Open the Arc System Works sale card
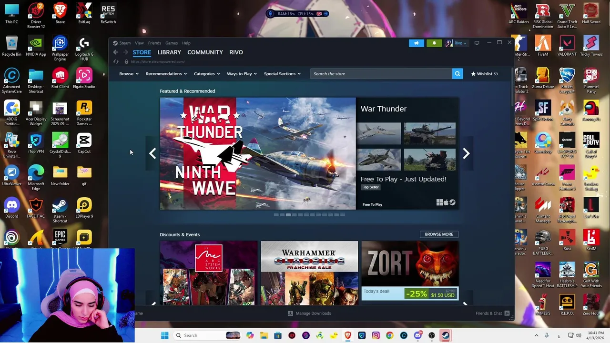The image size is (610, 343). (209, 273)
